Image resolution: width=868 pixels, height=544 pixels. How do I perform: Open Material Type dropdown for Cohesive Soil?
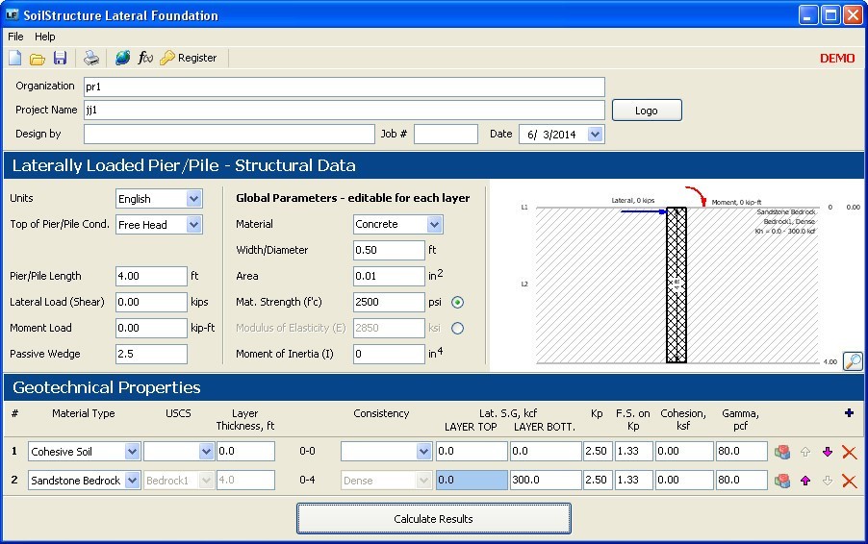pyautogui.click(x=132, y=451)
